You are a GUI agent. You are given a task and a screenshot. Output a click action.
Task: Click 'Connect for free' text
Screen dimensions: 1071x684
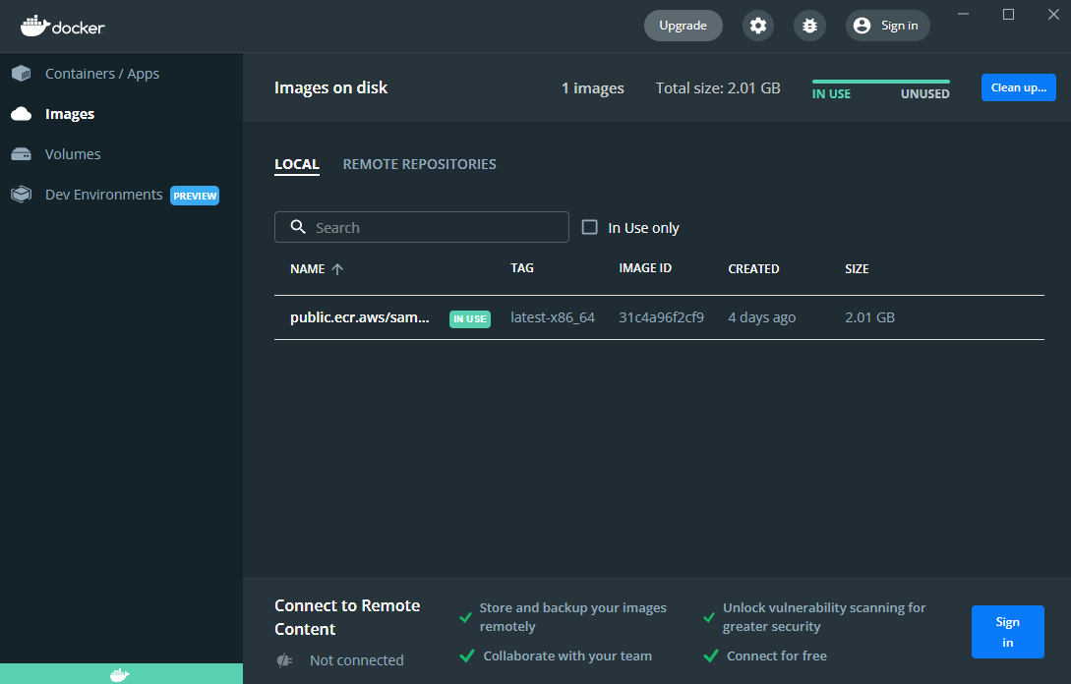pos(777,656)
